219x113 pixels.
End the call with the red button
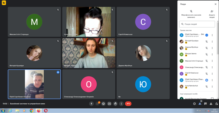pyautogui.click(x=128, y=104)
